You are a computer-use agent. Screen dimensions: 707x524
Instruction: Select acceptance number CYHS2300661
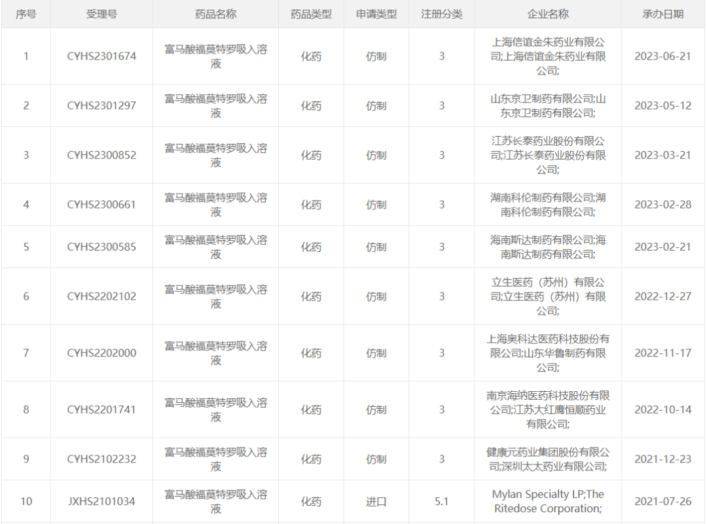[x=101, y=205]
